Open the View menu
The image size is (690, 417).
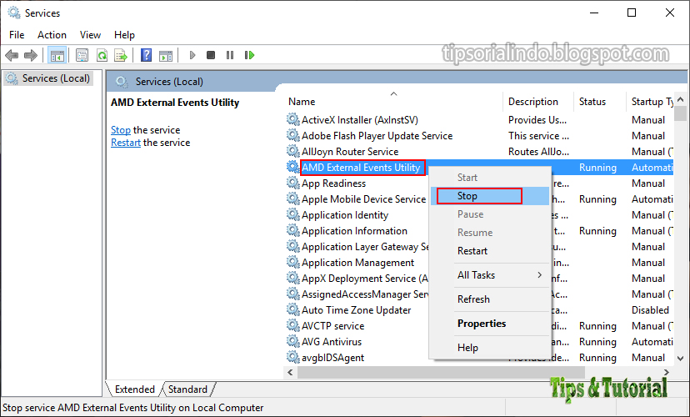coord(90,35)
